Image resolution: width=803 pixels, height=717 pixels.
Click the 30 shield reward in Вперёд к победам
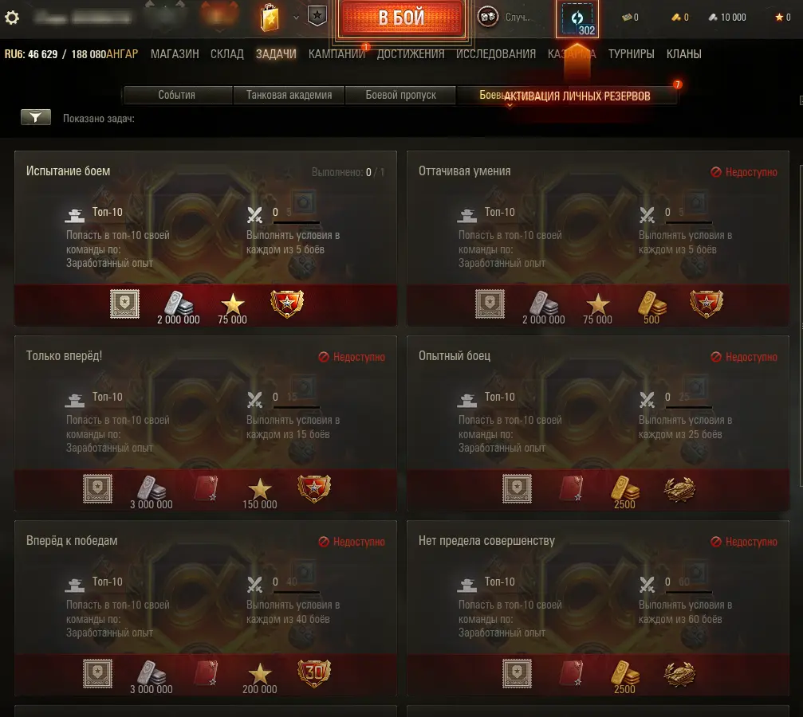[x=314, y=673]
